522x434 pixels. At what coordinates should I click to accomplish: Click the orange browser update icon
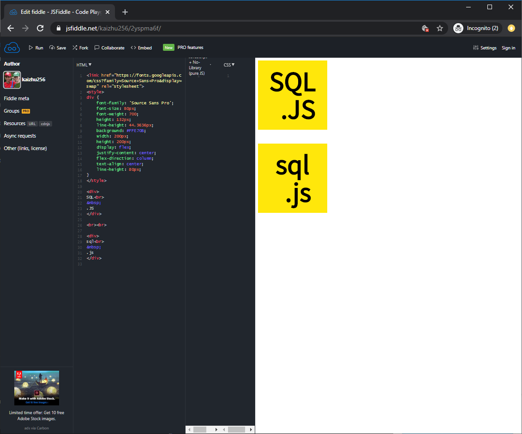point(511,28)
